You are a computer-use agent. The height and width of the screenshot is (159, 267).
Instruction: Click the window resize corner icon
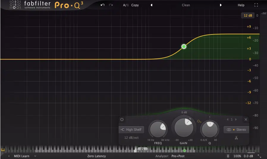259,156
